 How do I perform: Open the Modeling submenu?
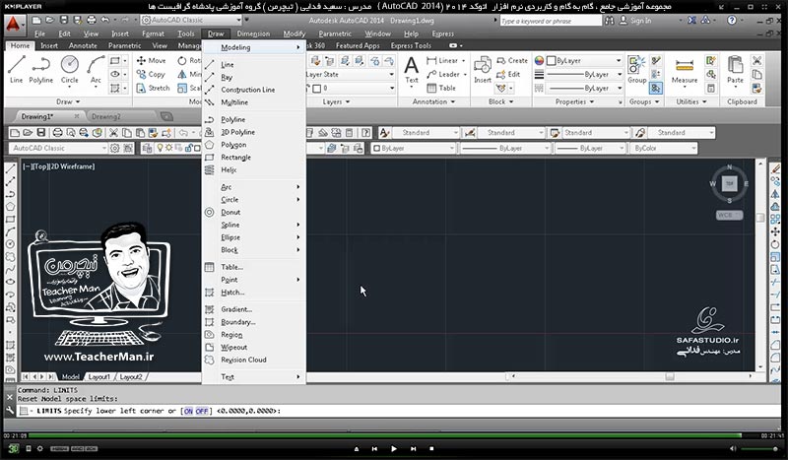pyautogui.click(x=254, y=47)
